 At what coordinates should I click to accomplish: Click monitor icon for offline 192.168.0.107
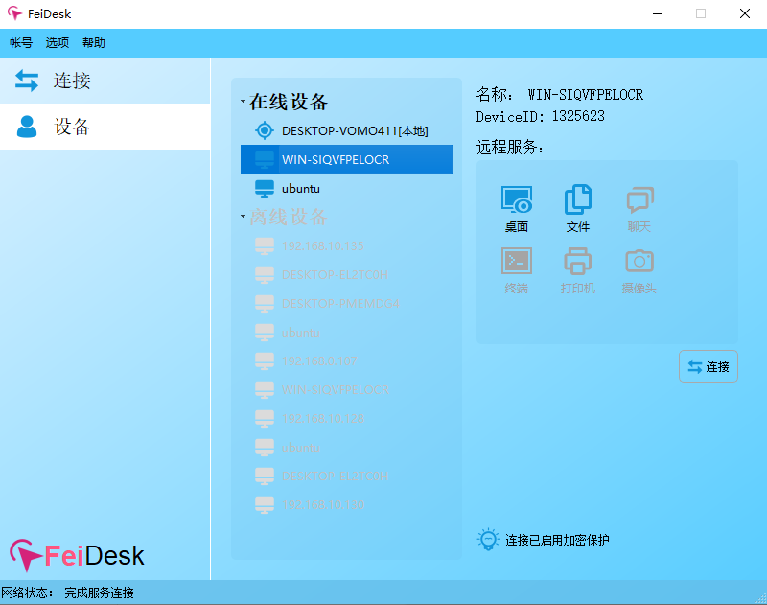pyautogui.click(x=265, y=361)
